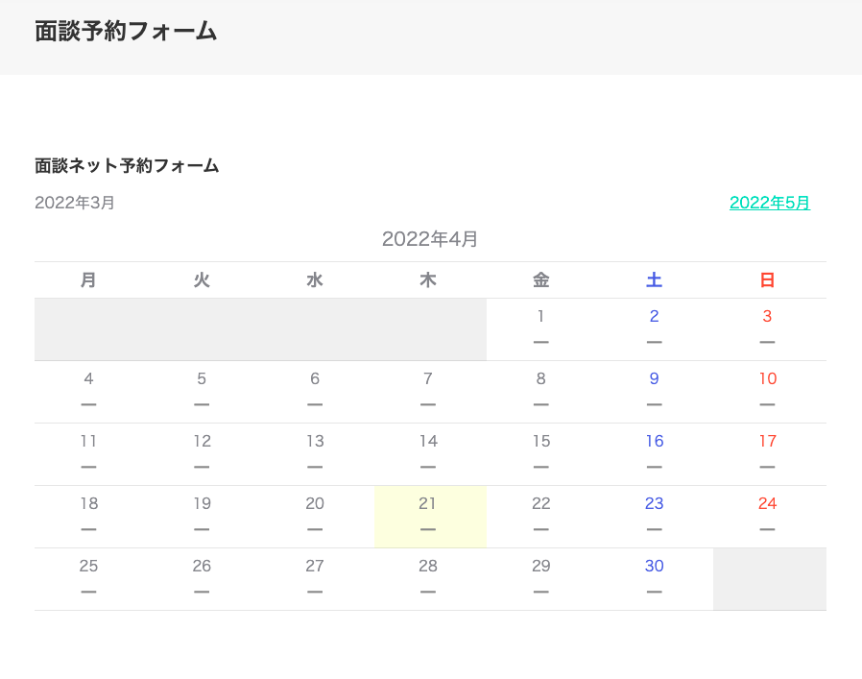This screenshot has width=862, height=679.
Task: Click the 2022年4月 calendar month title
Action: click(x=430, y=239)
